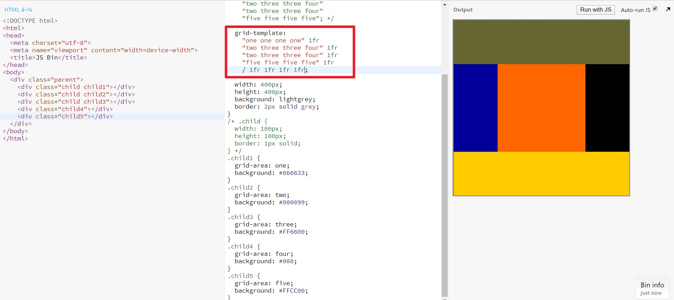Screen dimensions: 674x300
Task: Click the div class="child5" line
Action: pos(65,116)
